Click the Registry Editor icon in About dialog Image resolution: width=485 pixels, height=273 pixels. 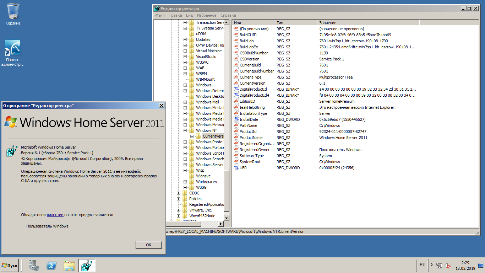12,151
